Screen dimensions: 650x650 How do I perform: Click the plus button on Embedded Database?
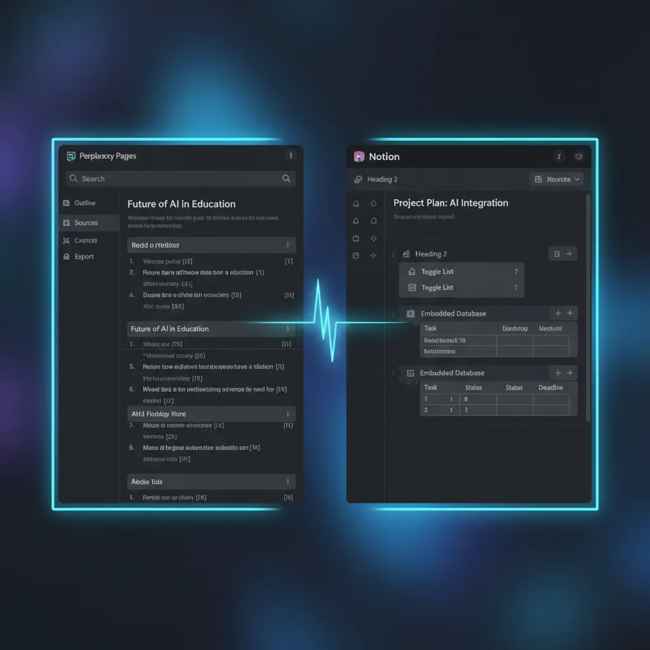(x=557, y=313)
